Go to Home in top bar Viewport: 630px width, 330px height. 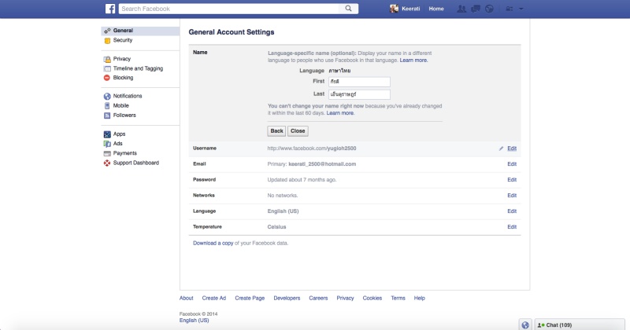click(436, 9)
